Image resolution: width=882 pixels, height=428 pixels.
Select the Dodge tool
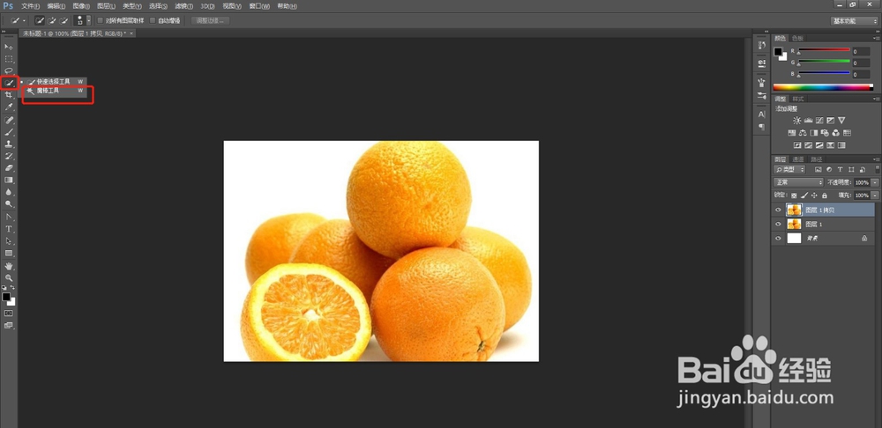click(x=9, y=203)
